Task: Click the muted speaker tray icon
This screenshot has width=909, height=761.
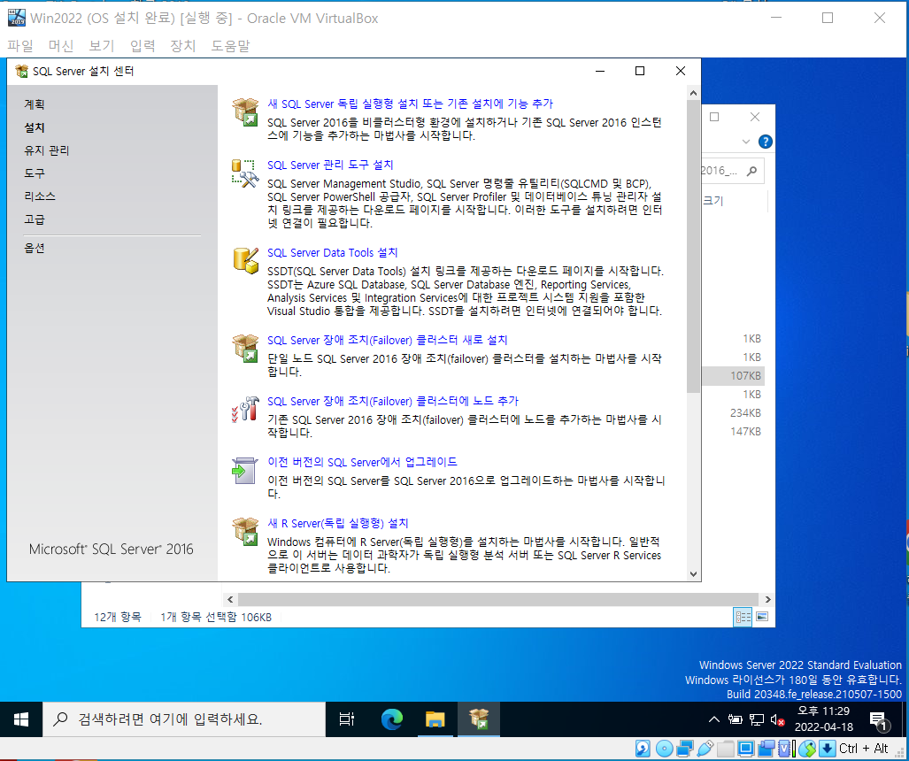Action: 777,719
